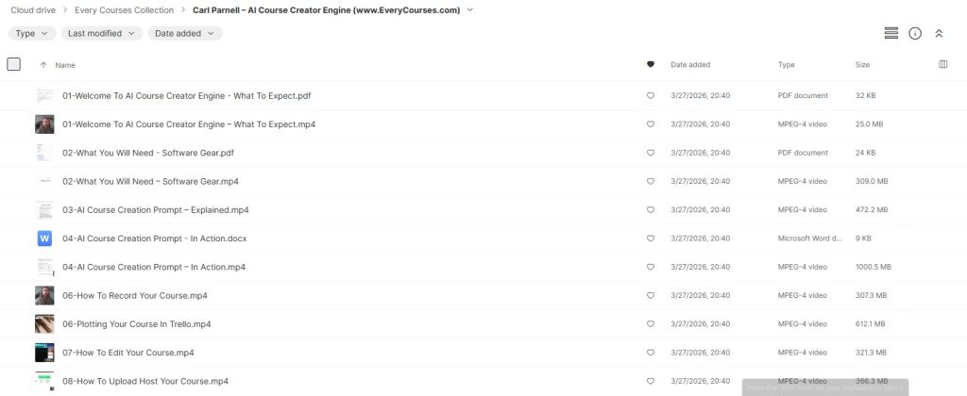Screen dimensions: 967x396
Task: Click the collapse double-chevron icon
Action: coord(939,33)
